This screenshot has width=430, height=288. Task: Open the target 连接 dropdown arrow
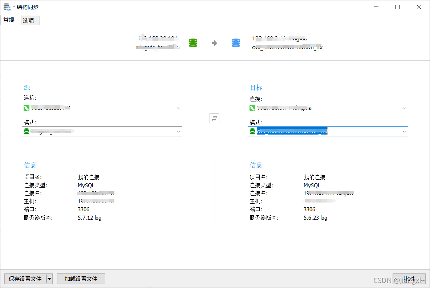coord(404,108)
